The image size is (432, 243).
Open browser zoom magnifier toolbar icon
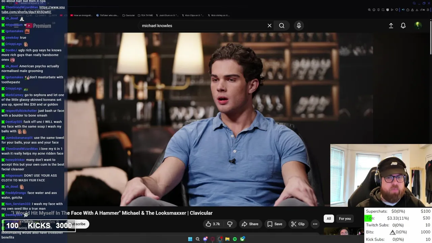click(x=369, y=10)
